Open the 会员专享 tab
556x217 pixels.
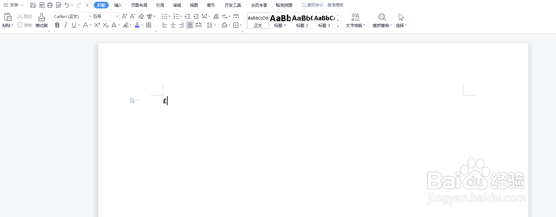point(259,5)
